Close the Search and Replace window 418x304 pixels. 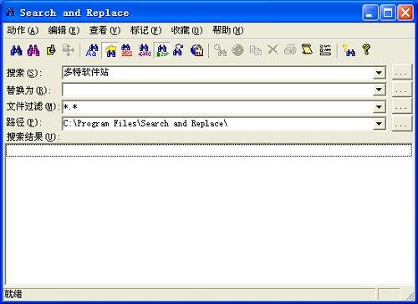405,13
